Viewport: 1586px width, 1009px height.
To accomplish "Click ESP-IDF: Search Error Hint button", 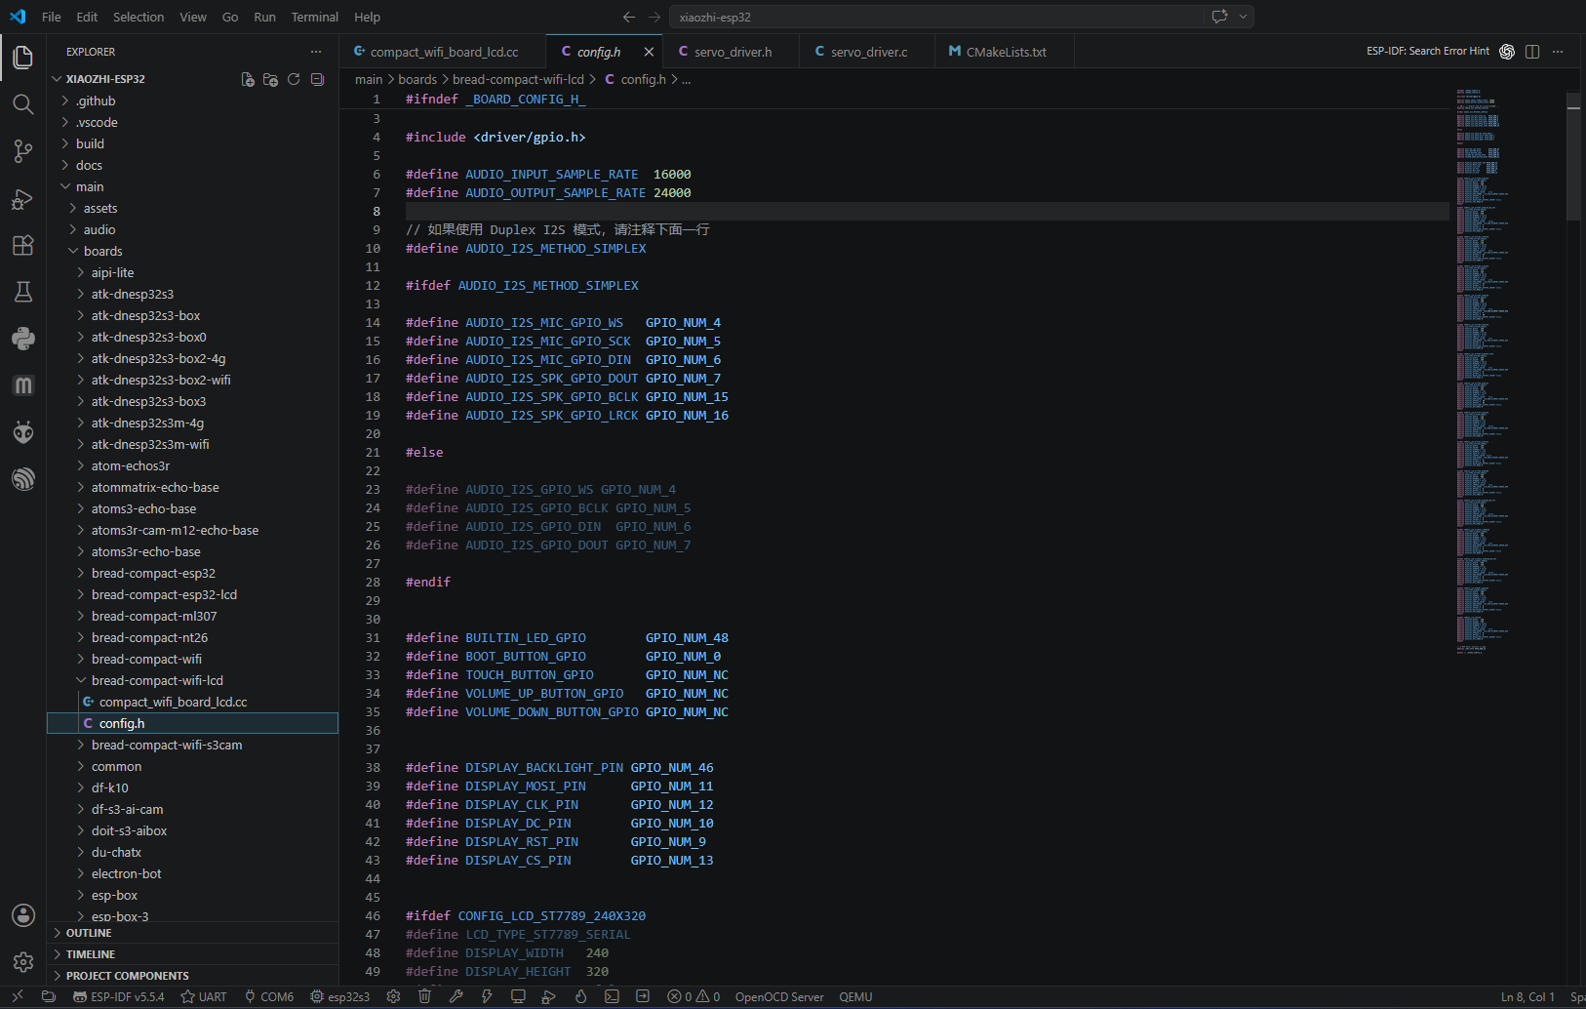I will [1428, 52].
